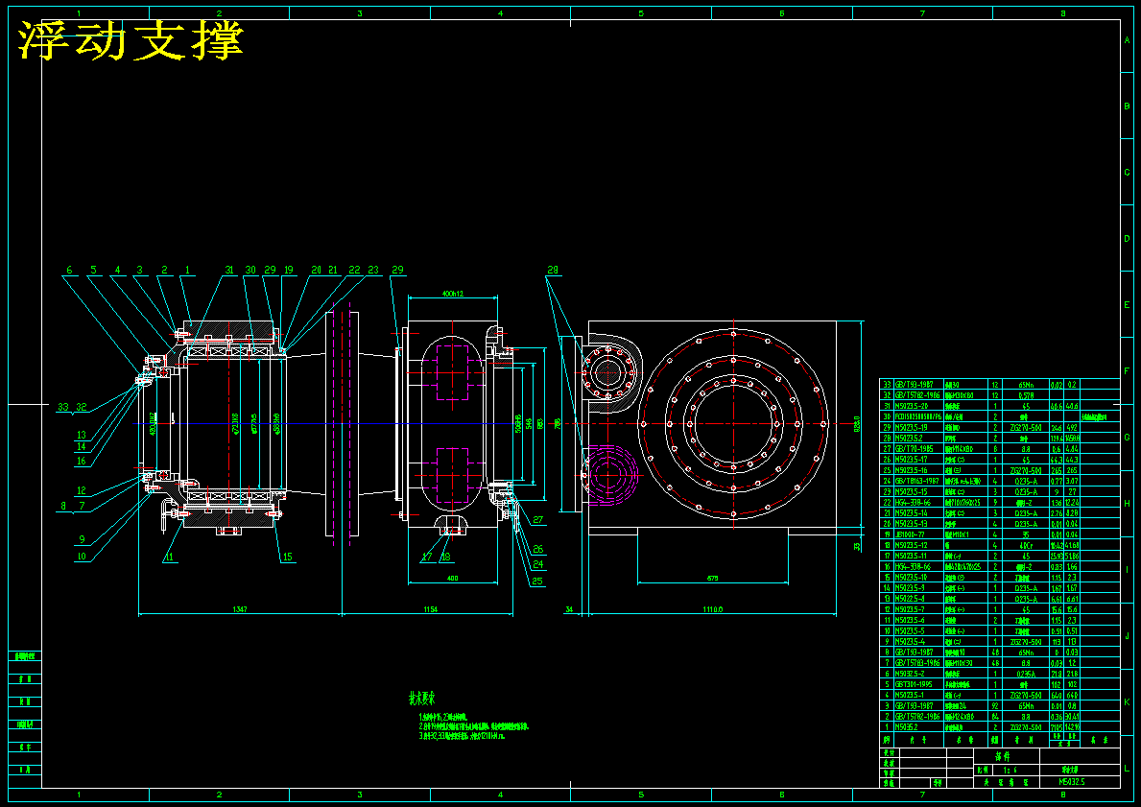Image resolution: width=1141 pixels, height=807 pixels.
Task: Click part callout 25 on the middle view
Action: tap(537, 582)
